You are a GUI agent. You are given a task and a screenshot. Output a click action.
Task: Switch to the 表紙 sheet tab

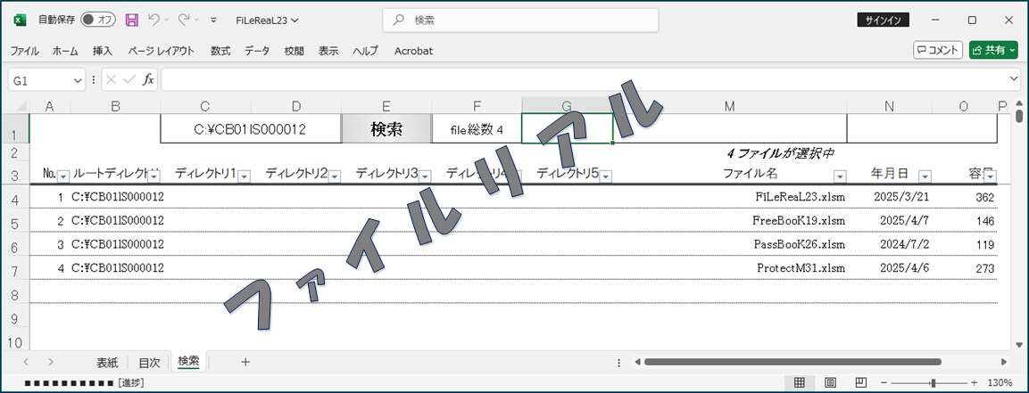[107, 362]
